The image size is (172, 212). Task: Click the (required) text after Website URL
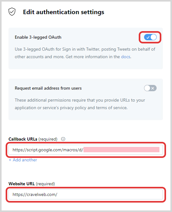(x=45, y=184)
